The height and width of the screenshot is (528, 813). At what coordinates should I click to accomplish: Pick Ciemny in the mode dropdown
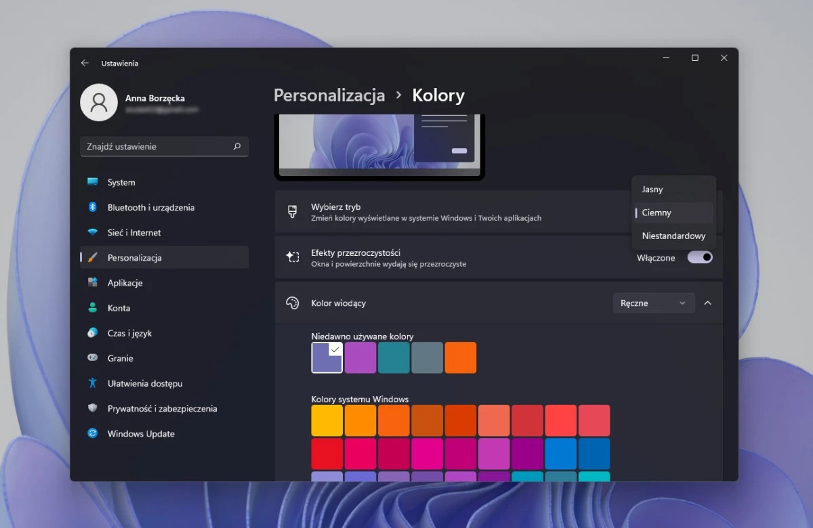pos(656,213)
